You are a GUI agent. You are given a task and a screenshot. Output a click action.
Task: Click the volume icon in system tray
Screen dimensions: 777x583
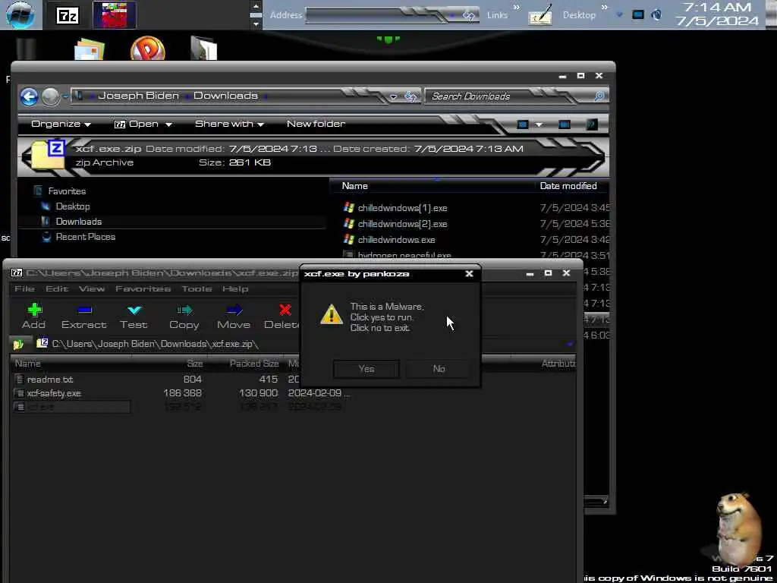coord(656,15)
